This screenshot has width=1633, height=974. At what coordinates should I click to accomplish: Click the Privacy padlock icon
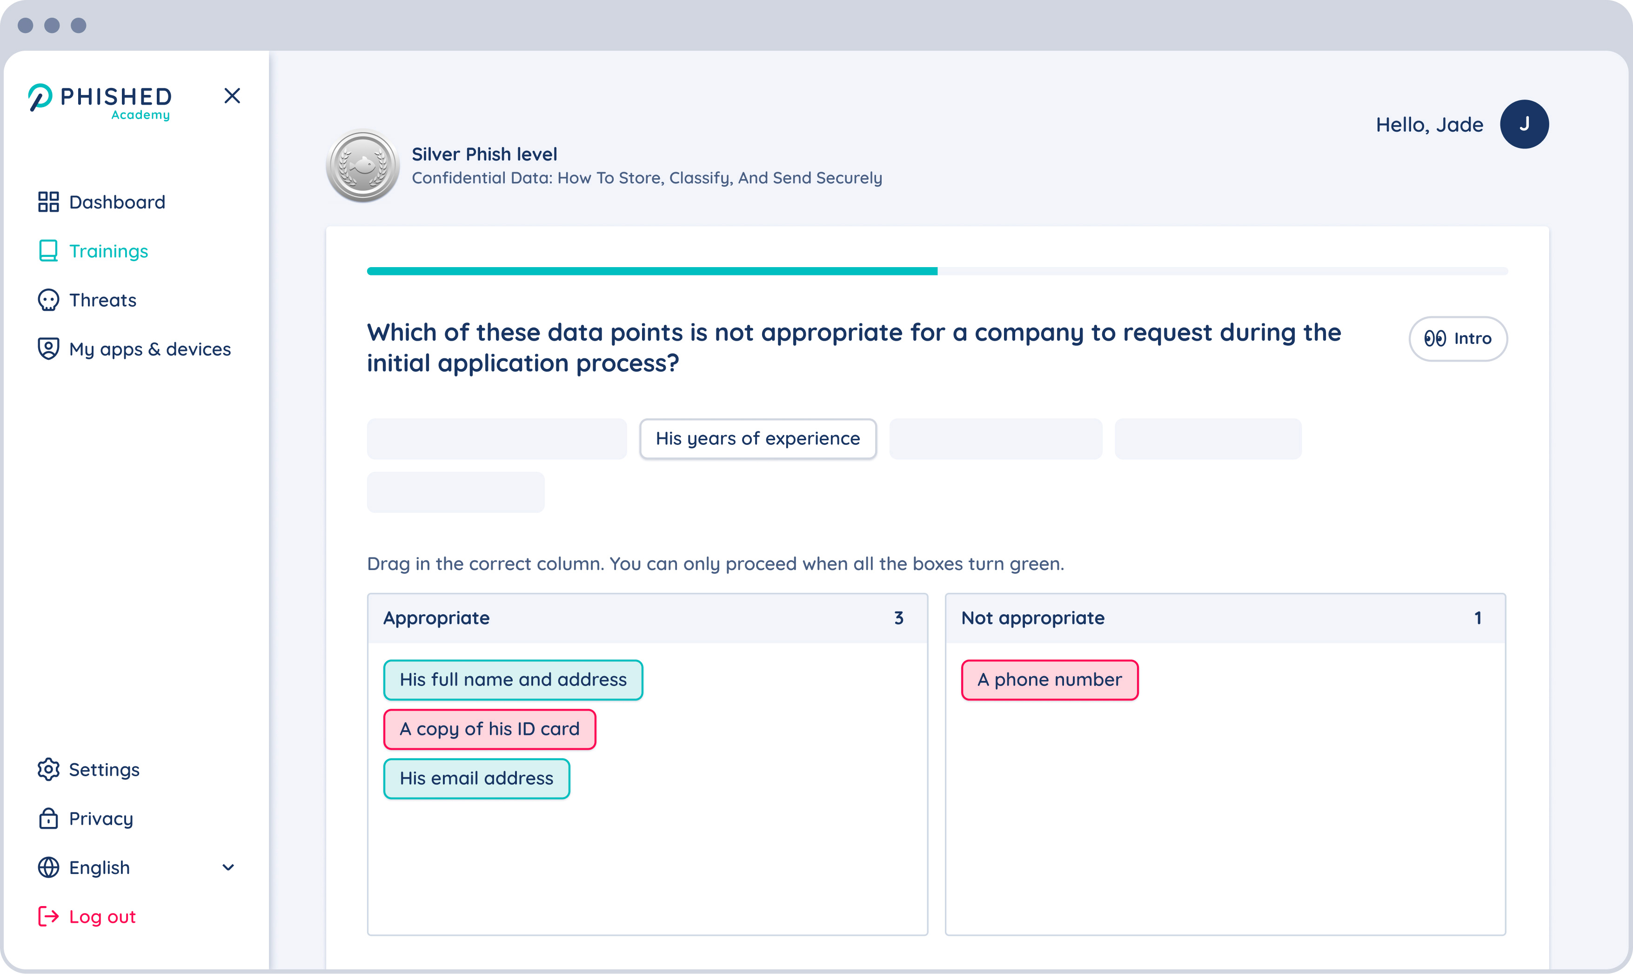[x=48, y=819]
